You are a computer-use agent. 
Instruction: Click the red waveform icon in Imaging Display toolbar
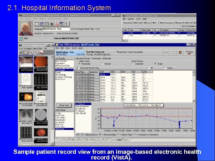pyautogui.click(x=57, y=24)
